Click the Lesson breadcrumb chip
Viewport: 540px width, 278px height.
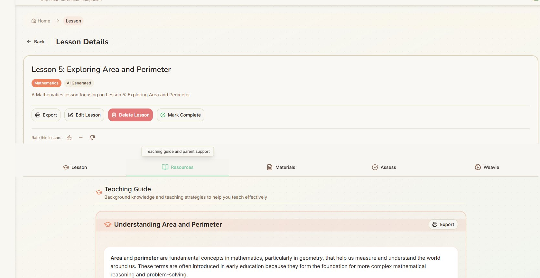pyautogui.click(x=73, y=21)
